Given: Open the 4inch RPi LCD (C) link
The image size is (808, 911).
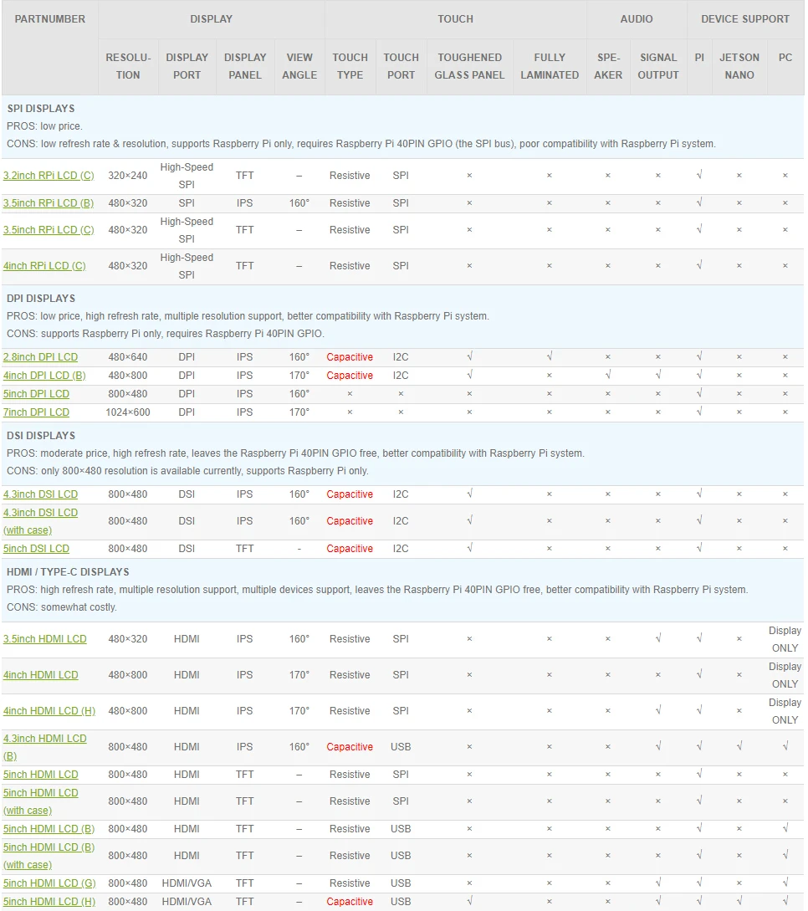Looking at the screenshot, I should (44, 266).
